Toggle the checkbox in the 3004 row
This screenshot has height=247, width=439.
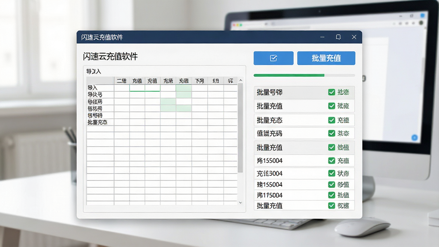tap(332, 173)
